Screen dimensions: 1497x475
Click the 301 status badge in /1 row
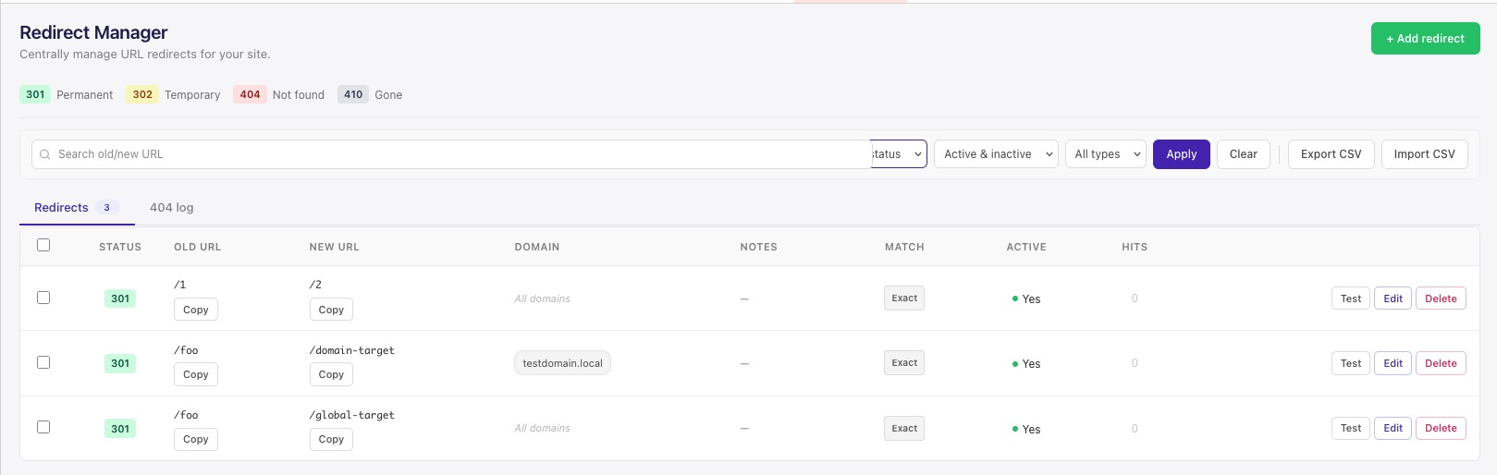120,298
